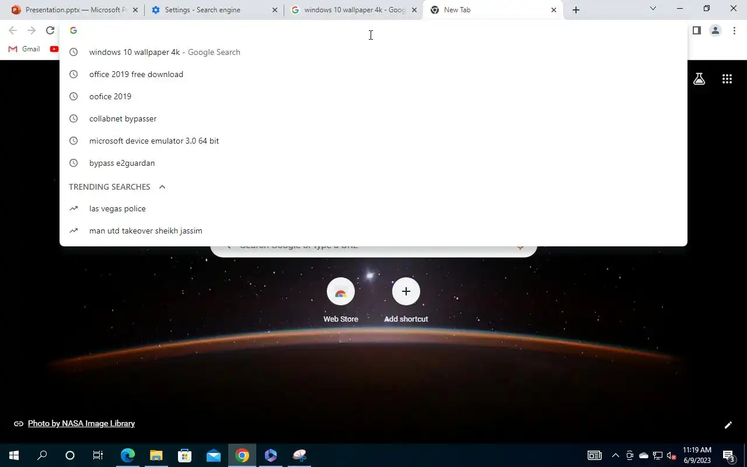Toggle the browser side panel
The image size is (747, 467).
tap(697, 30)
